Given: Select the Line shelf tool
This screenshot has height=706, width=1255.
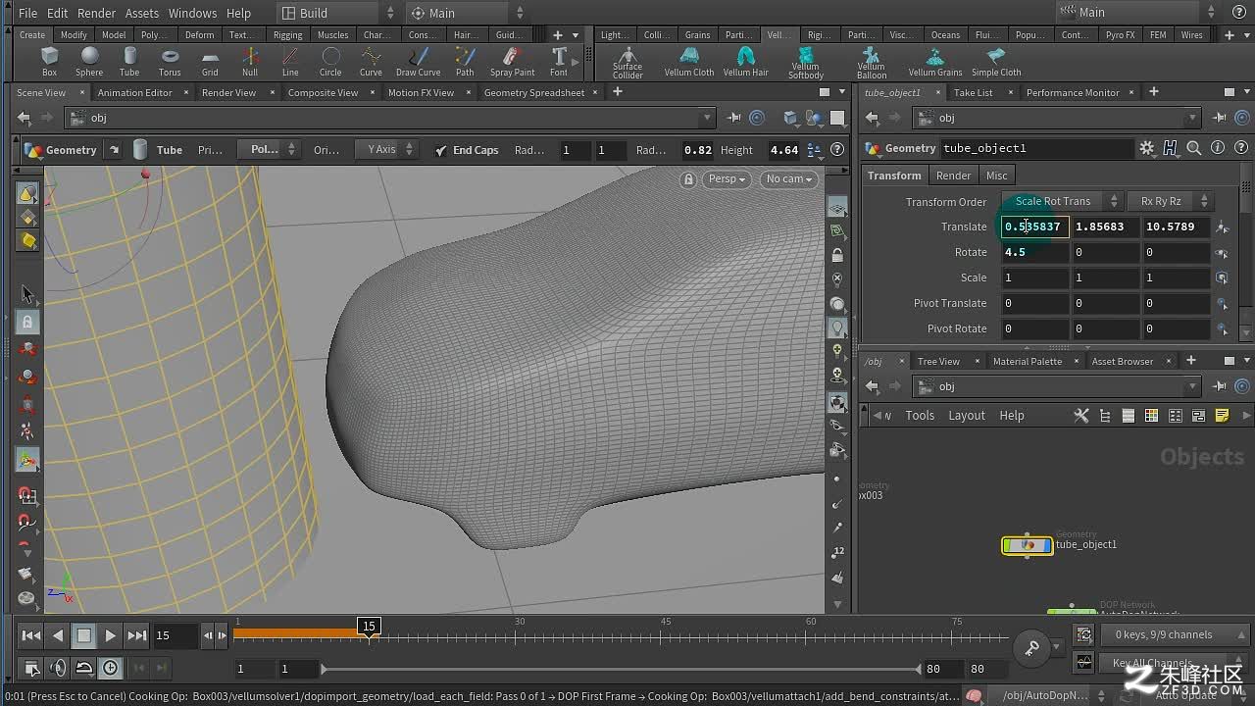Looking at the screenshot, I should [290, 62].
